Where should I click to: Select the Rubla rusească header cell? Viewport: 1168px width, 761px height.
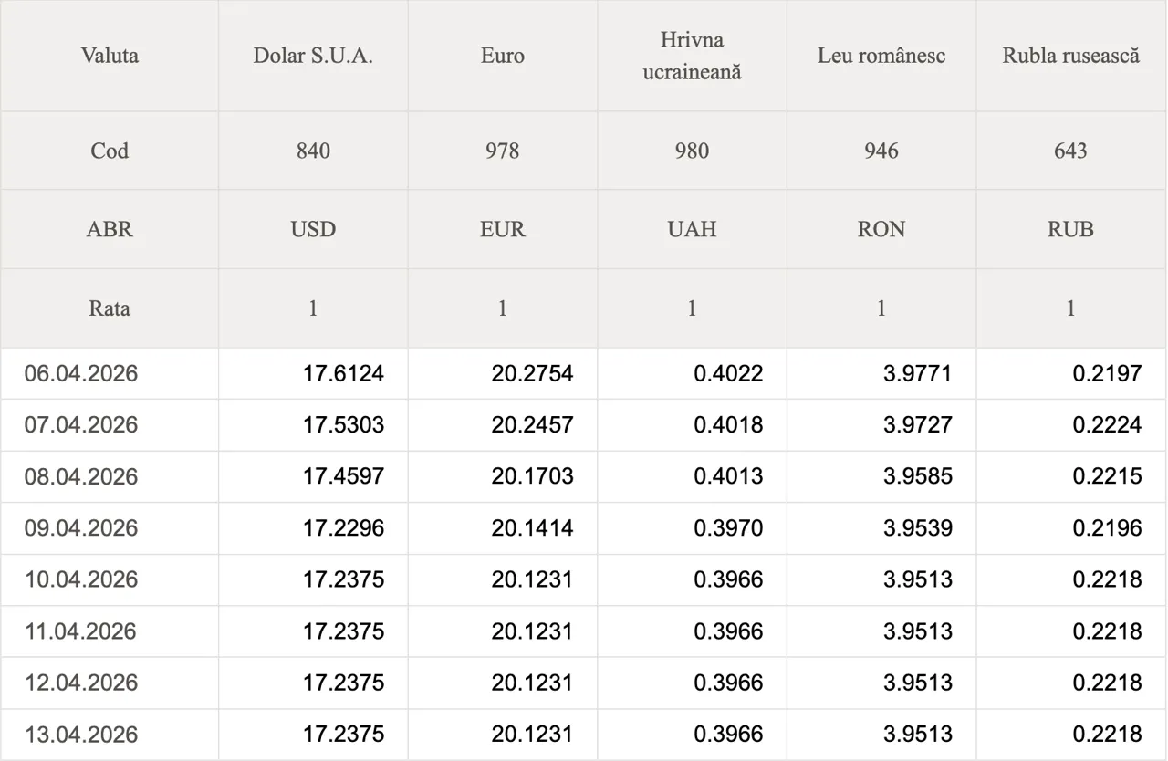pos(1071,56)
